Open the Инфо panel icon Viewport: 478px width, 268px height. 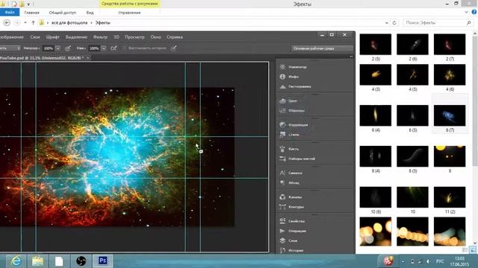tap(282, 77)
